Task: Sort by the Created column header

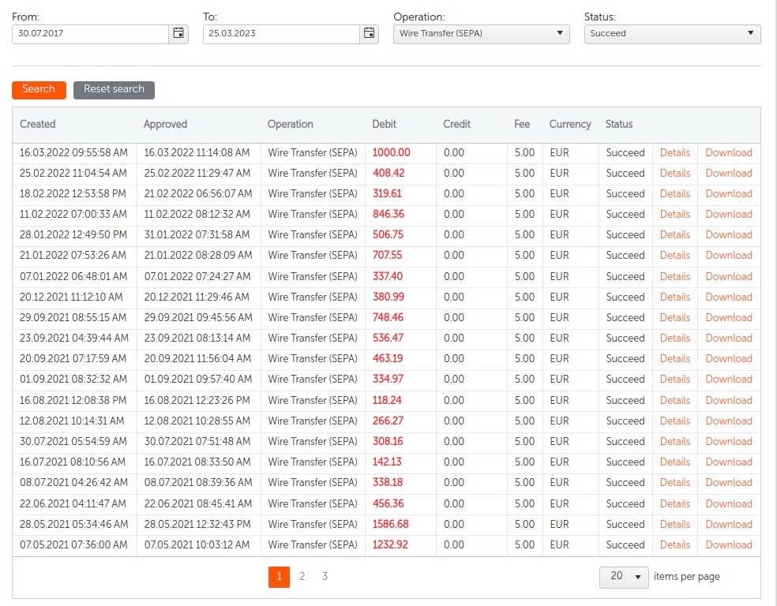Action: (x=38, y=125)
